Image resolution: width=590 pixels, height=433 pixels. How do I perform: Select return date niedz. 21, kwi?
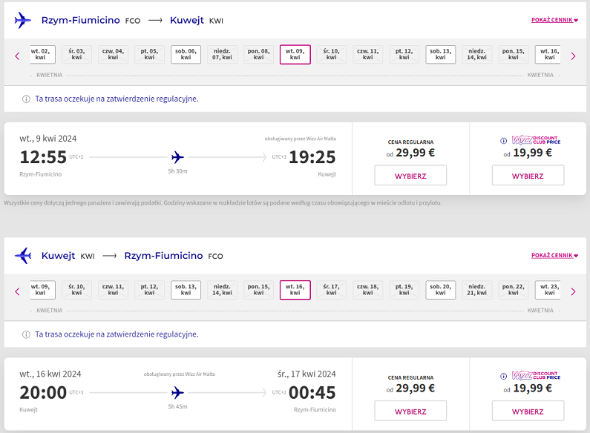[x=477, y=290]
